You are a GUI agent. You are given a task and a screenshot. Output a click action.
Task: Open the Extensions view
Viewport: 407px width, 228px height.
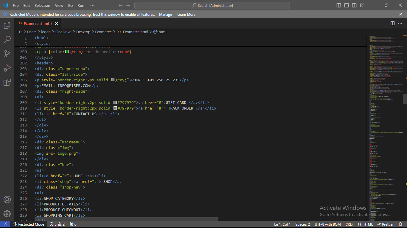(x=7, y=82)
